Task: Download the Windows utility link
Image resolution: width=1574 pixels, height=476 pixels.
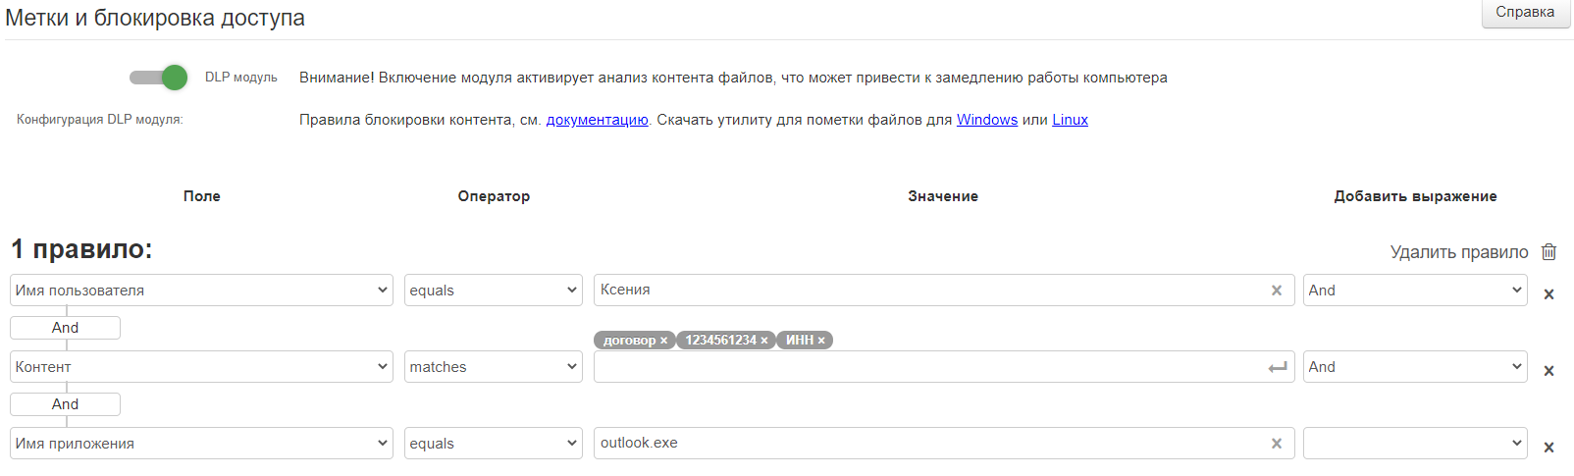Action: click(986, 120)
